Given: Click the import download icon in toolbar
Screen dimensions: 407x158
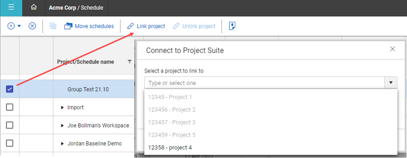Looking at the screenshot, I should [x=233, y=26].
